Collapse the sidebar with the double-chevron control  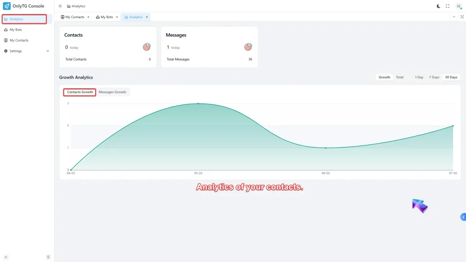pyautogui.click(x=5, y=257)
